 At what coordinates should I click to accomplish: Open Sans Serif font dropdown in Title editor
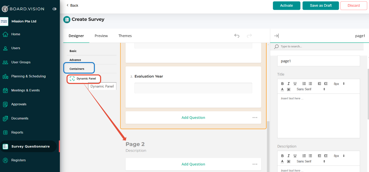click(x=311, y=89)
